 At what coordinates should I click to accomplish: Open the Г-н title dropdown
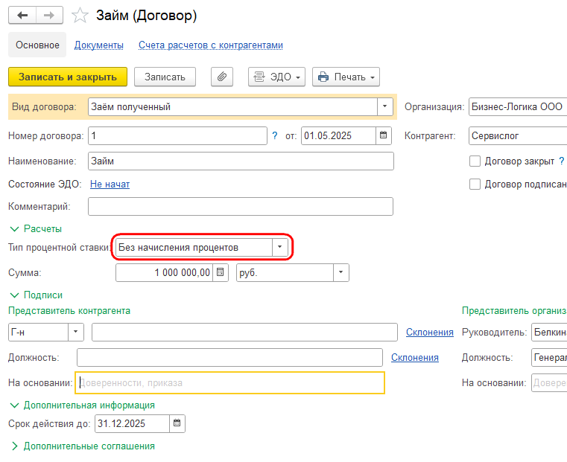(75, 332)
